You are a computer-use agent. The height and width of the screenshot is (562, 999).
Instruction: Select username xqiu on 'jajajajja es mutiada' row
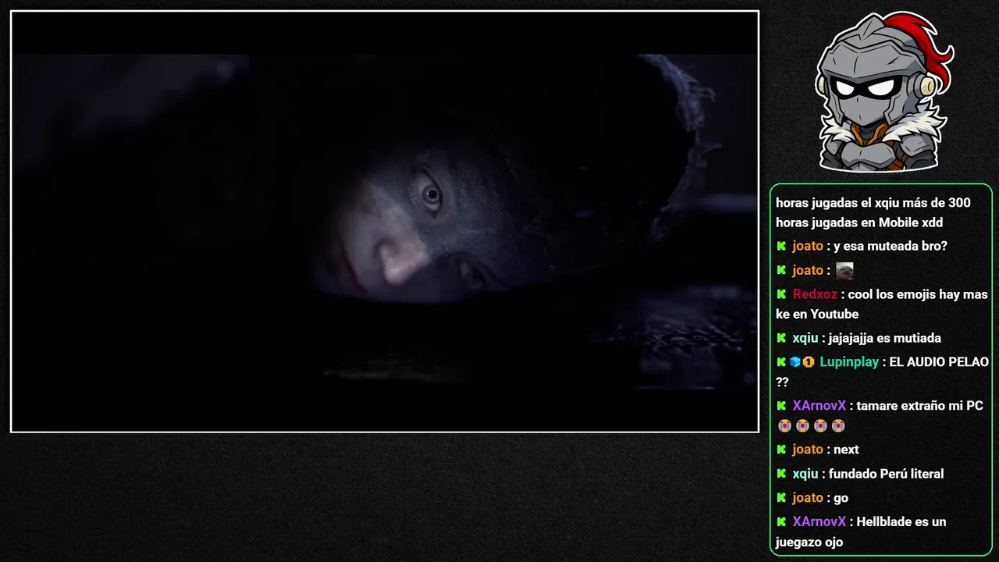point(805,338)
